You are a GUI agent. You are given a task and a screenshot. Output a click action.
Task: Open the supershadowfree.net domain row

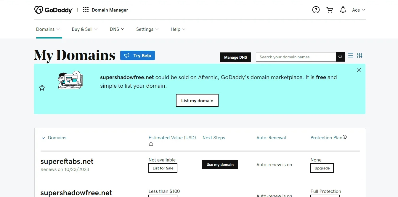(x=76, y=193)
